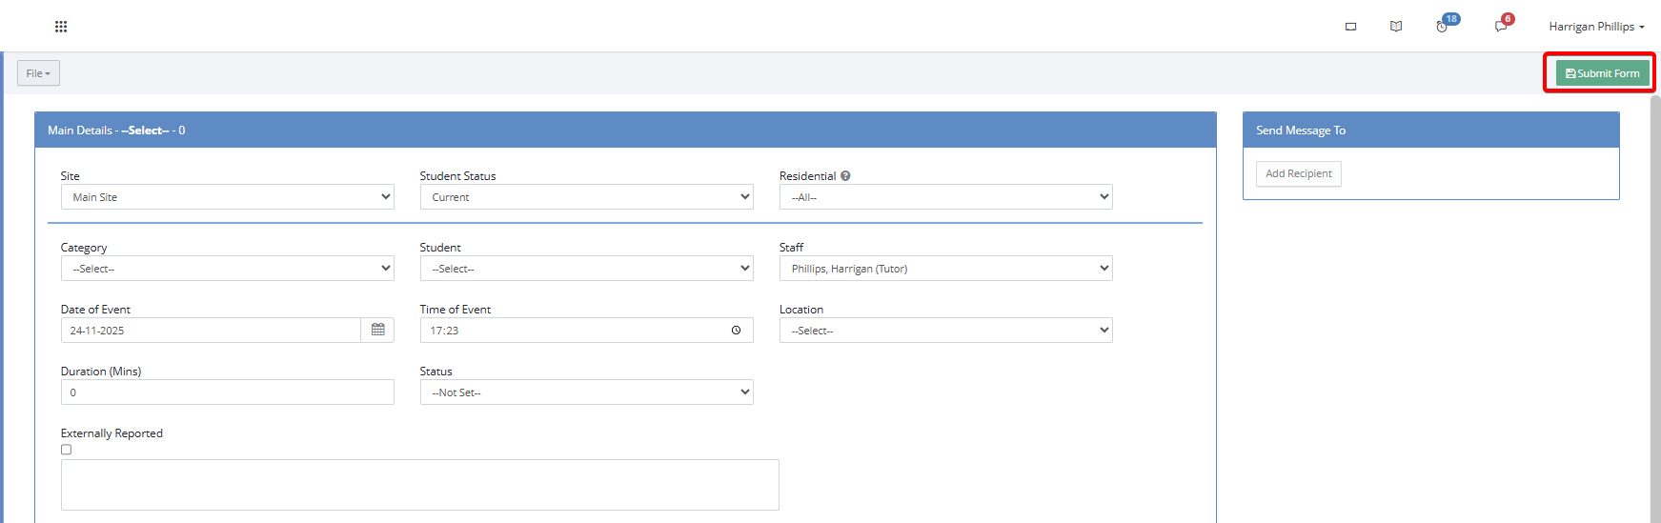Tick the Externally Reported checkbox

67,450
